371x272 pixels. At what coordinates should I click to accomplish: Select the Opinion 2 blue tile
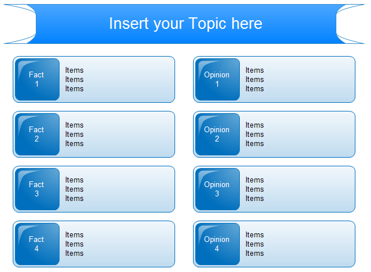click(x=217, y=134)
